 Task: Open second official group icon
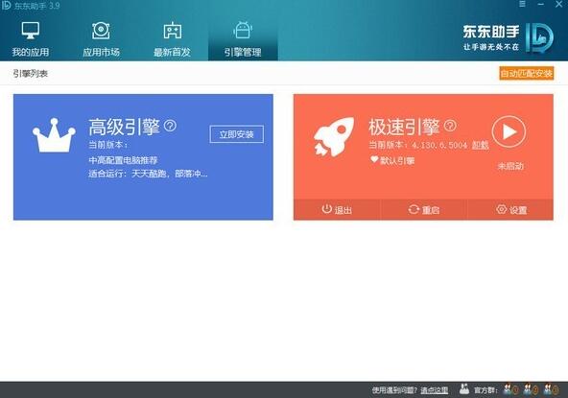(531, 389)
